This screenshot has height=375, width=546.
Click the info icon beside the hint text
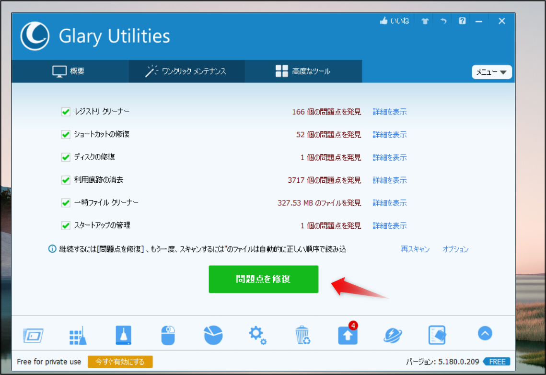click(52, 248)
